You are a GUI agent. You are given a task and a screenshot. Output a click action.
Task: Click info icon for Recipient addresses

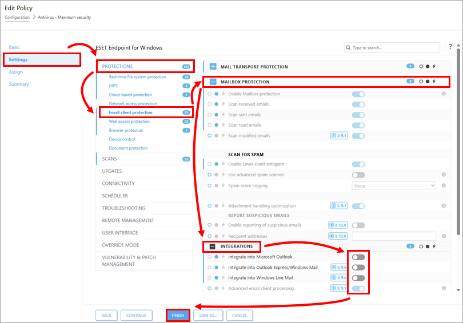(444, 236)
